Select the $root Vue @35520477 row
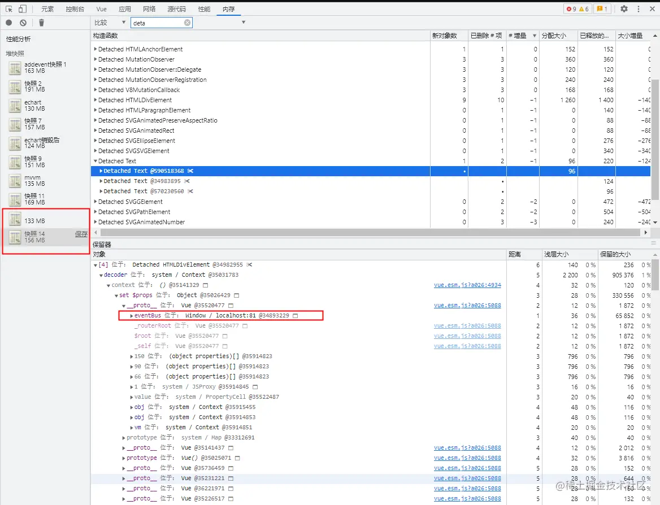 click(x=371, y=336)
